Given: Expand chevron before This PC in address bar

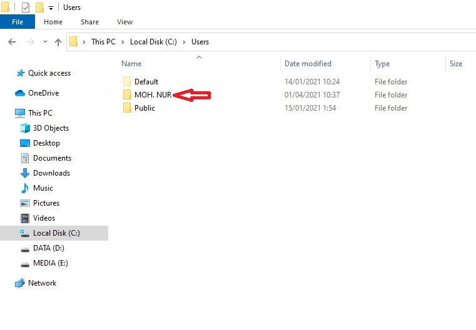Looking at the screenshot, I should click(x=84, y=42).
